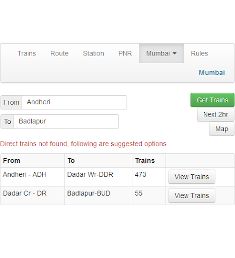The height and width of the screenshot is (258, 235).
Task: Click the To label addon
Action: [8, 121]
